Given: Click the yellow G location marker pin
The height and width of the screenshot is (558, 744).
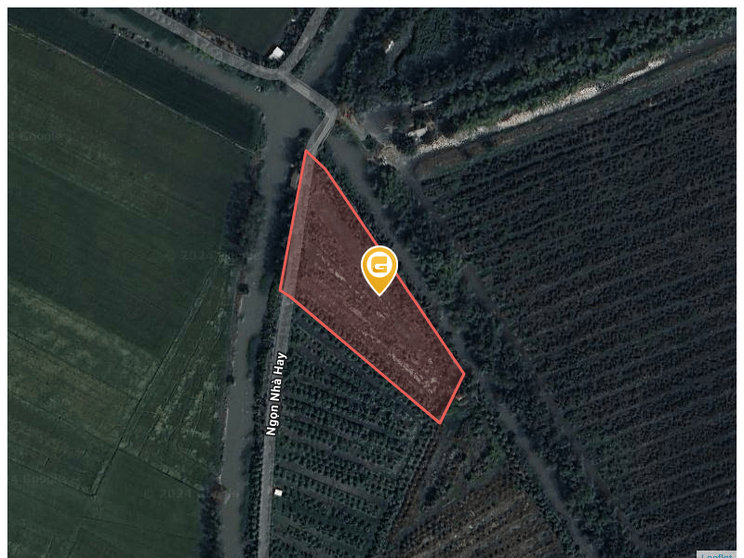Looking at the screenshot, I should click(379, 271).
